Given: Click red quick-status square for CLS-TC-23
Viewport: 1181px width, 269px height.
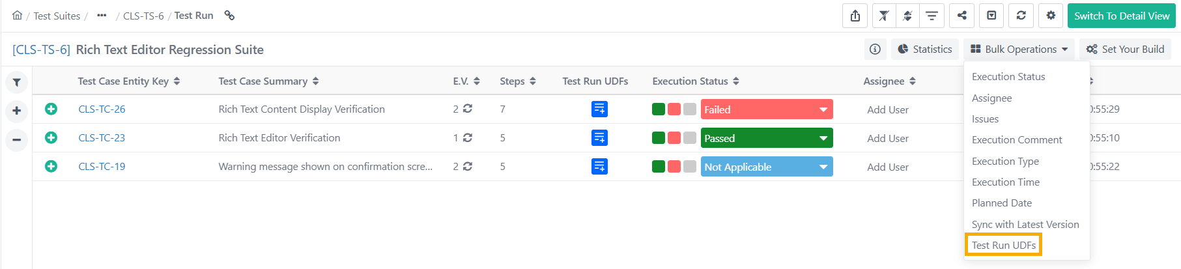Looking at the screenshot, I should click(674, 138).
